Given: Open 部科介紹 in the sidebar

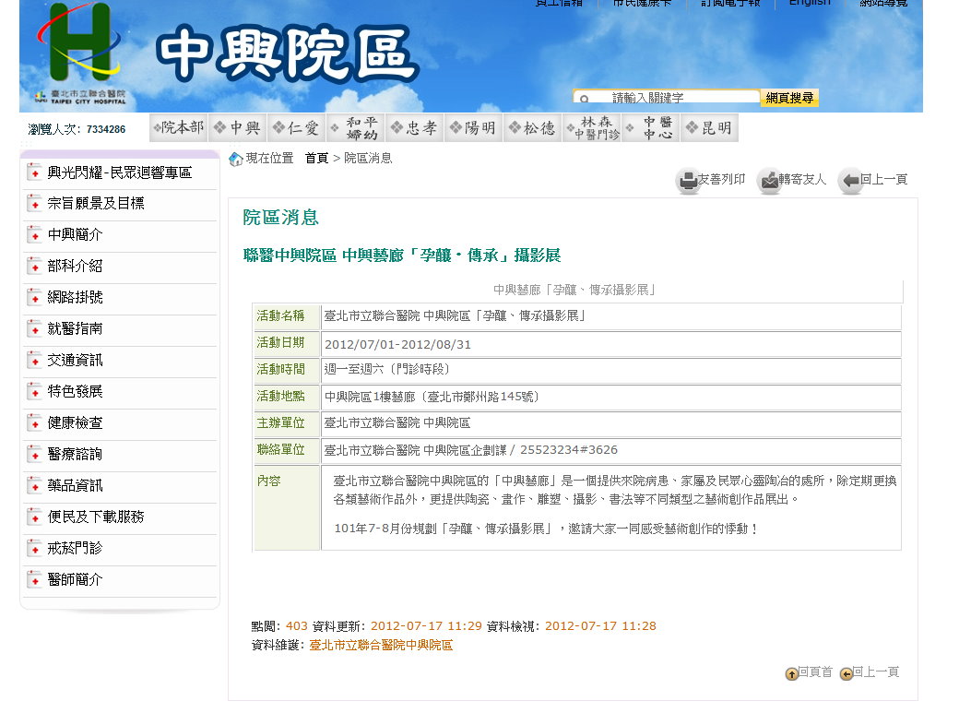Looking at the screenshot, I should click(76, 267).
